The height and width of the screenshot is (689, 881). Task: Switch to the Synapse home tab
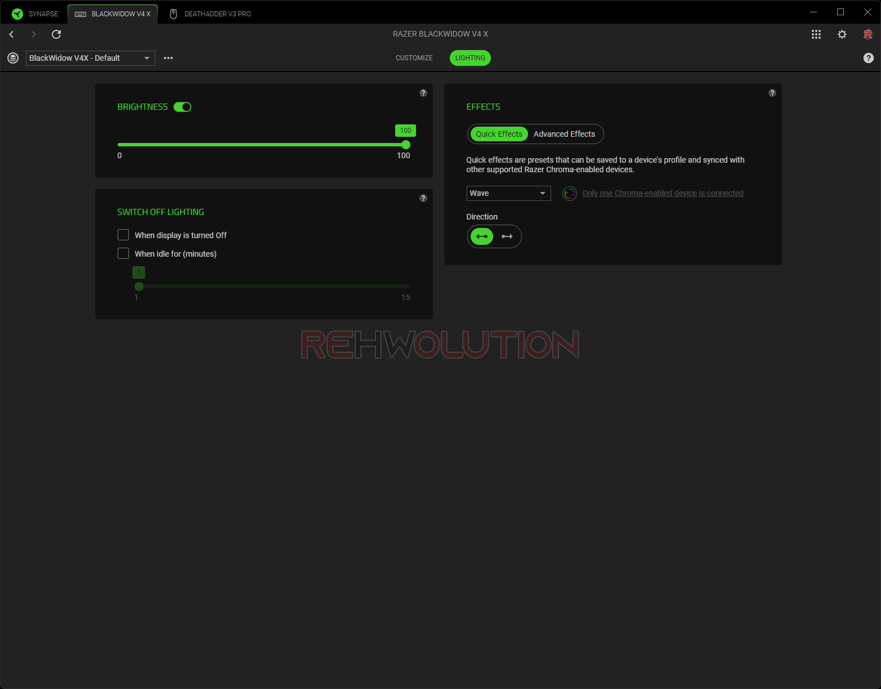point(35,14)
